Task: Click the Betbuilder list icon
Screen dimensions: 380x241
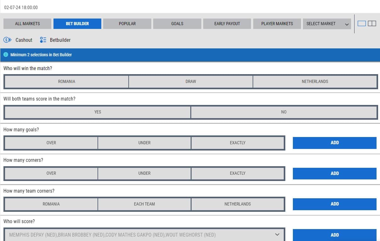Action: click(x=43, y=40)
